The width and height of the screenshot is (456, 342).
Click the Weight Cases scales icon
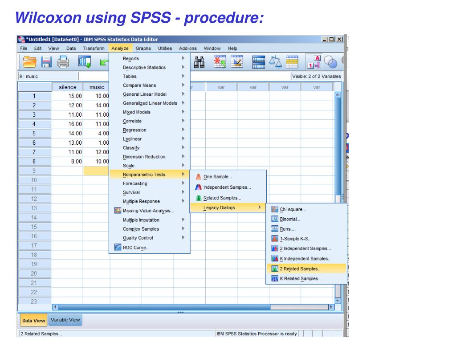275,62
